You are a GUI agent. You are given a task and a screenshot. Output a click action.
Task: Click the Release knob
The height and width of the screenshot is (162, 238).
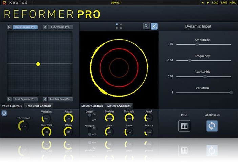[x=149, y=132]
